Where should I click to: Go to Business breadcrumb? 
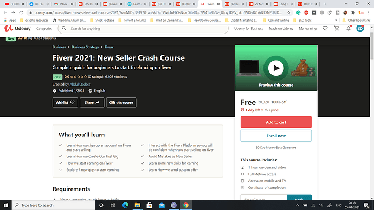(x=59, y=47)
